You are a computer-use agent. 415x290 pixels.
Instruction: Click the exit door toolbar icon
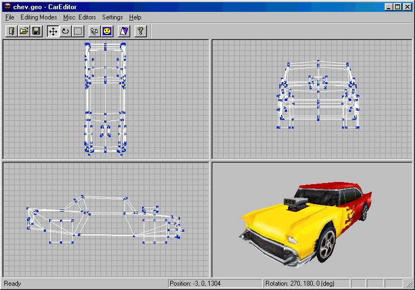(11, 31)
